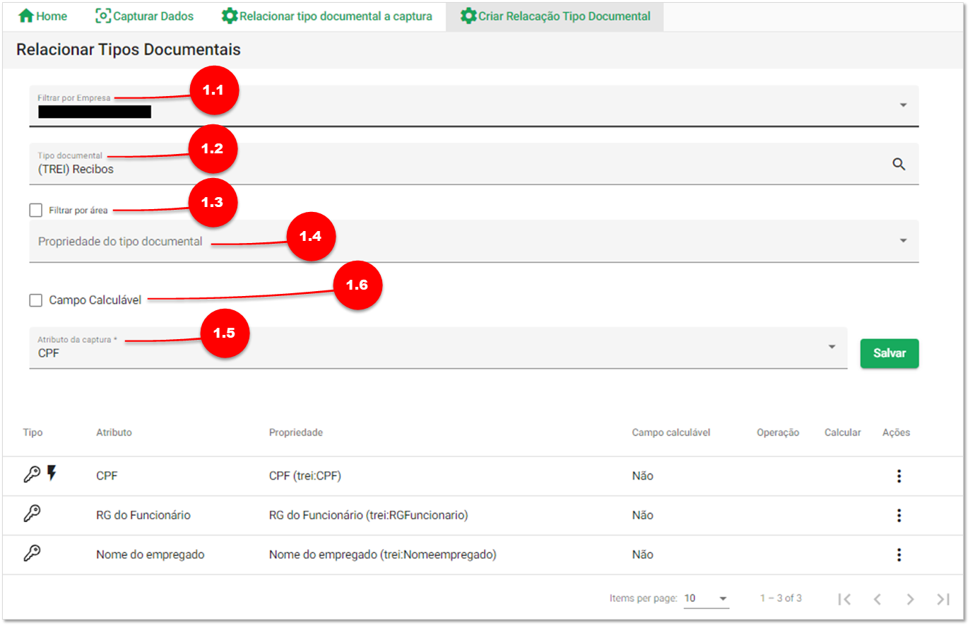970x626 pixels.
Task: Click the Ações column header
Action: tap(896, 432)
